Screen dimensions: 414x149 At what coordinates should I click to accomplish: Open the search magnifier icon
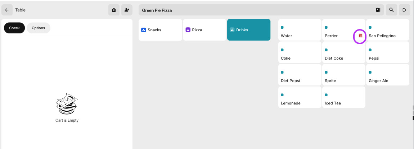[x=392, y=10]
